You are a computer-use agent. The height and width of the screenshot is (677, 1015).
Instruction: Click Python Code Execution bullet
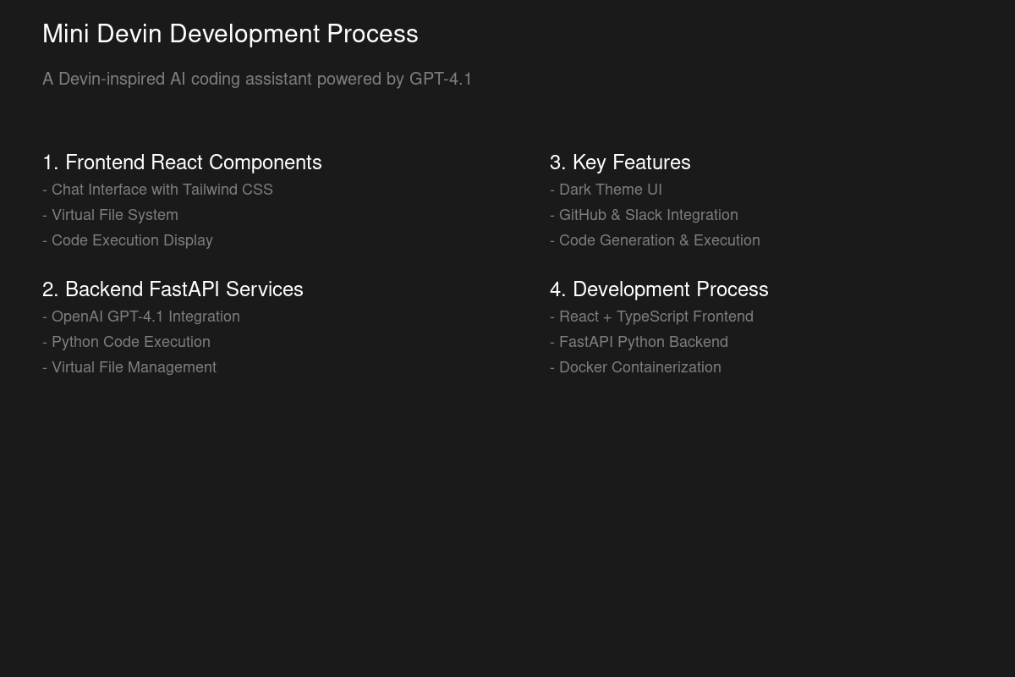(127, 342)
